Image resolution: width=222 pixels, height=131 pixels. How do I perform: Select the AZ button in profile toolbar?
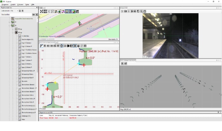point(55,46)
